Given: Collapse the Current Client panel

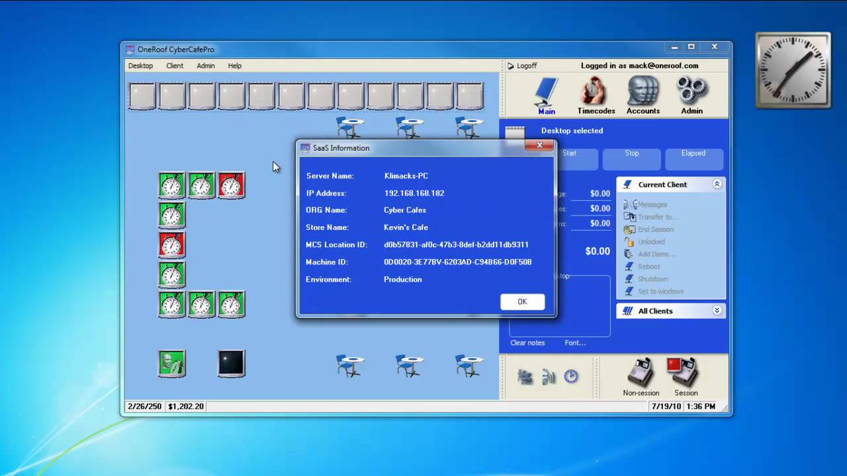Looking at the screenshot, I should click(717, 184).
